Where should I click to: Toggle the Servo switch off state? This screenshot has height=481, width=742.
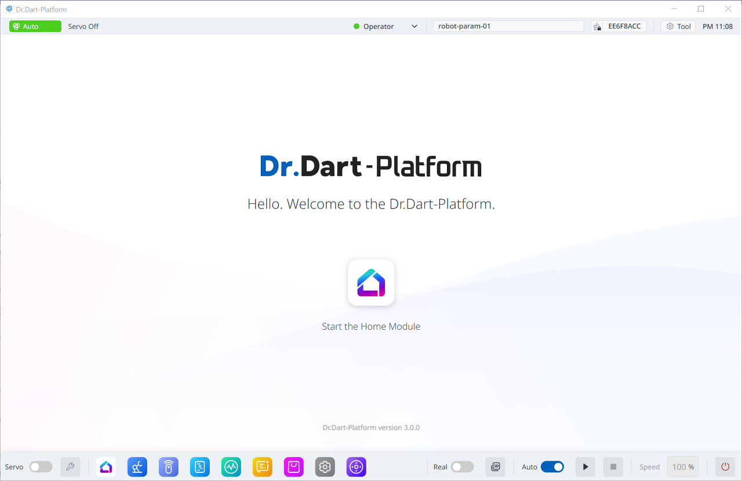click(x=41, y=467)
